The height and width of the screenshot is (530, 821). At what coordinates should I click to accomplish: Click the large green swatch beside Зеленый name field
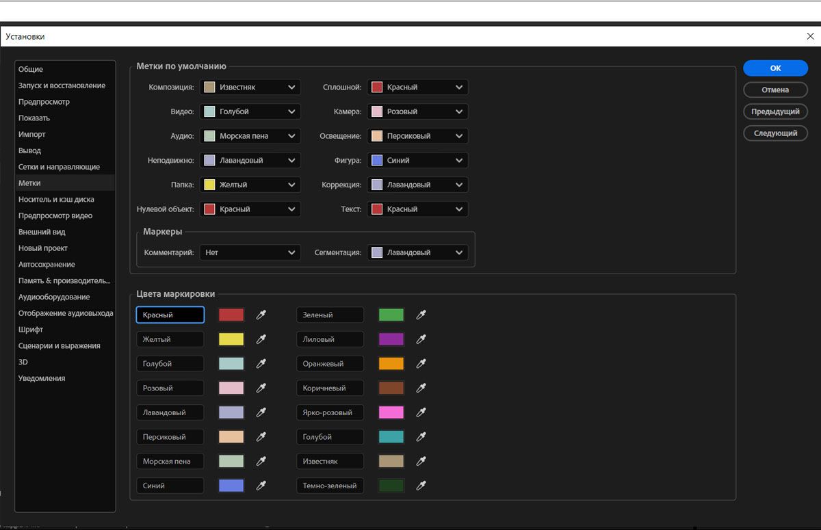tap(391, 315)
